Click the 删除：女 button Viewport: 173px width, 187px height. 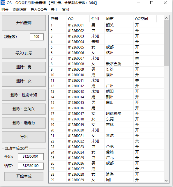tap(24, 81)
